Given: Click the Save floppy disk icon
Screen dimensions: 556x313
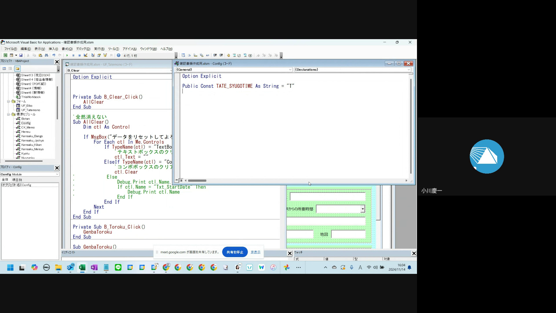Looking at the screenshot, I should [x=21, y=55].
